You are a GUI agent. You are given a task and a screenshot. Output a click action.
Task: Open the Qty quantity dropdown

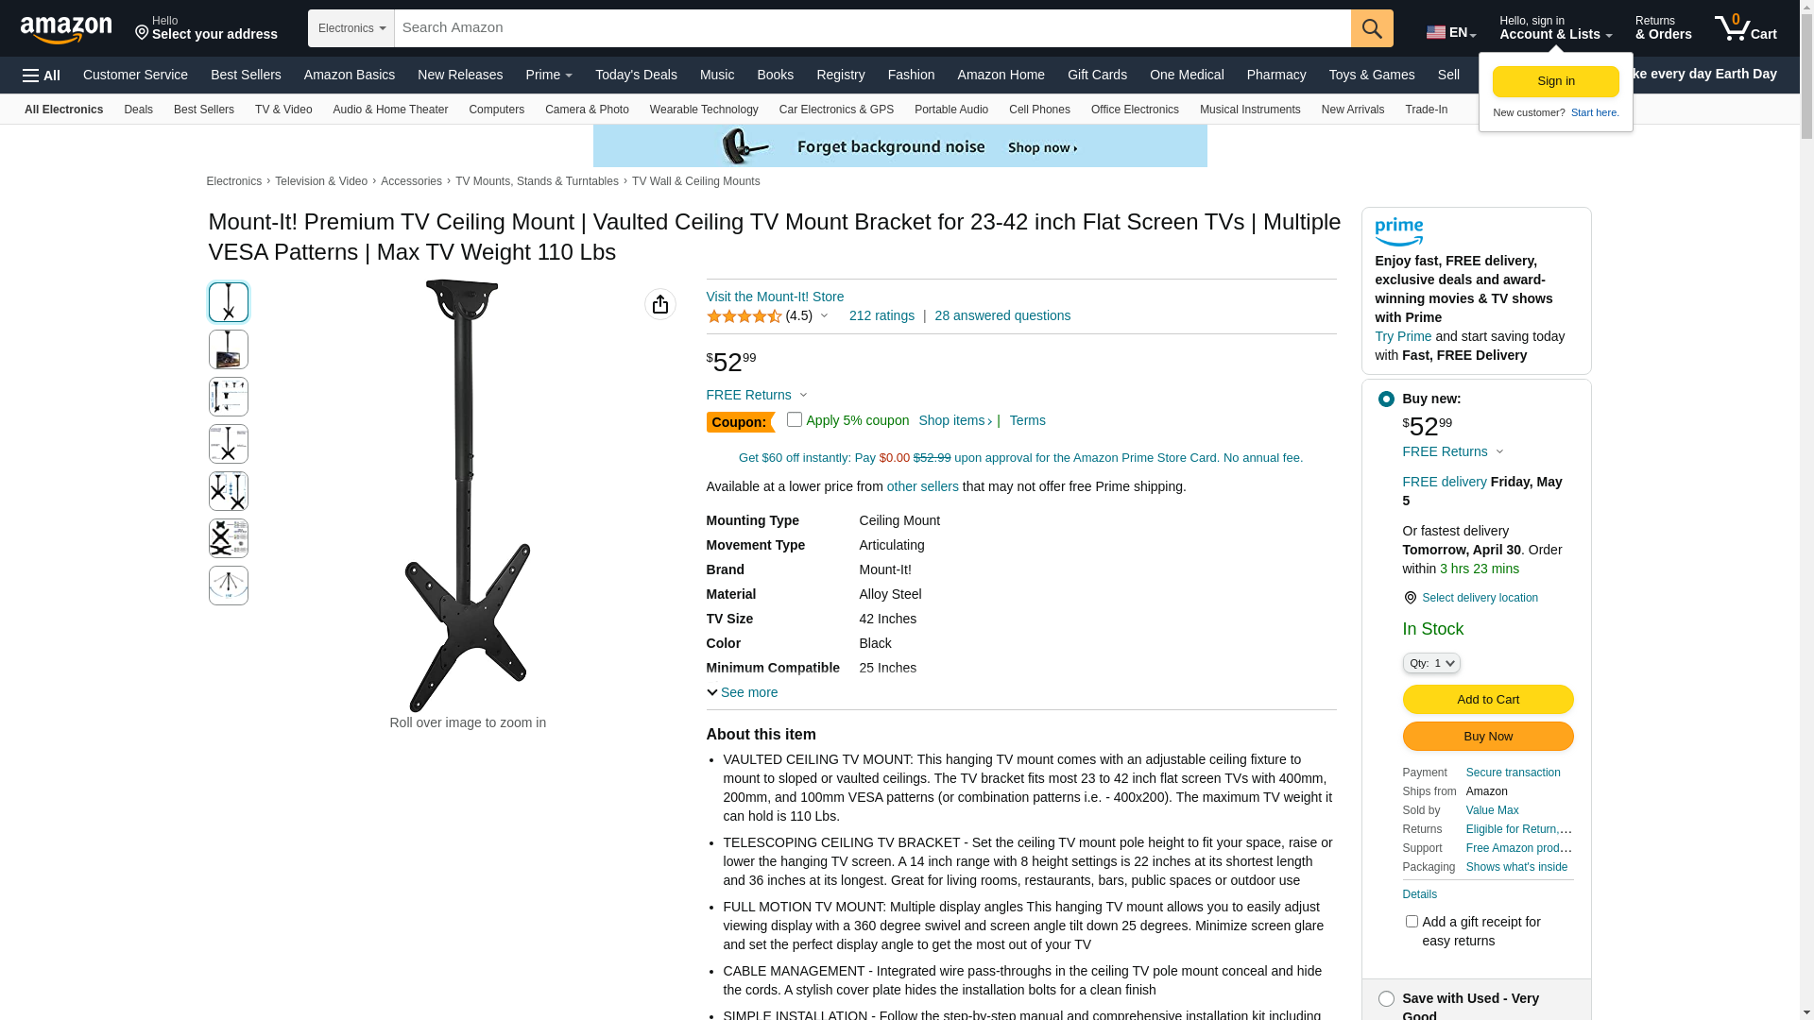pos(1431,663)
